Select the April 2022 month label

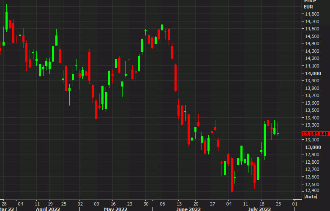(48, 209)
